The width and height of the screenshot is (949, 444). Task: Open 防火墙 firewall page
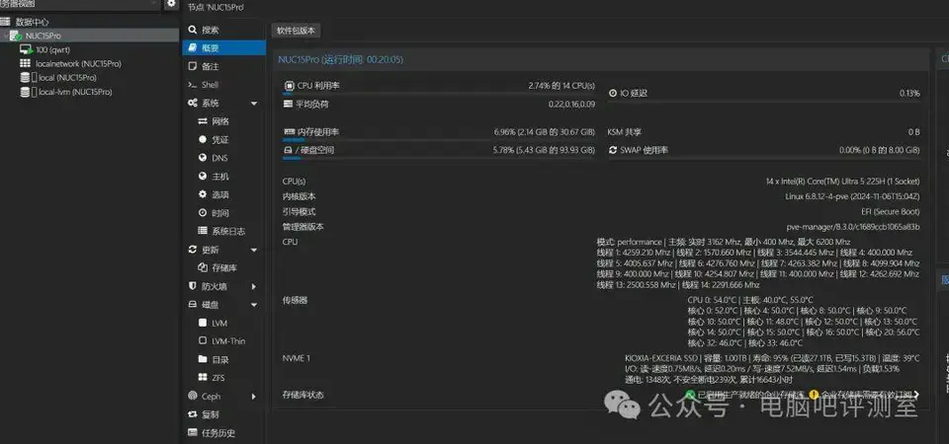[x=216, y=286]
